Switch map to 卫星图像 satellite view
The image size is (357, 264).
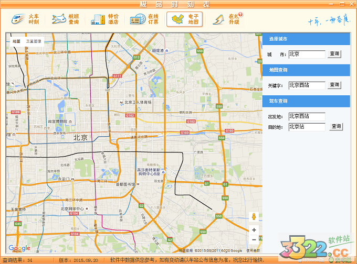(34, 41)
